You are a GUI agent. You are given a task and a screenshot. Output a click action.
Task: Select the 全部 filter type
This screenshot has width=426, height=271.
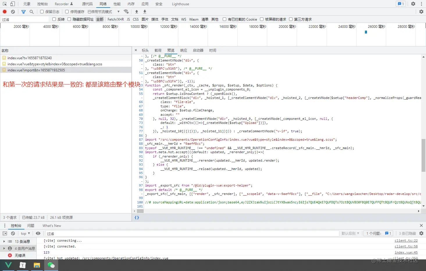click(x=100, y=19)
